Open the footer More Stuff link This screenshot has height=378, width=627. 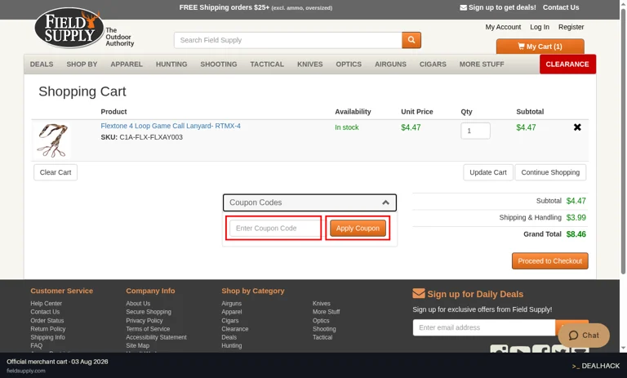[x=327, y=312]
